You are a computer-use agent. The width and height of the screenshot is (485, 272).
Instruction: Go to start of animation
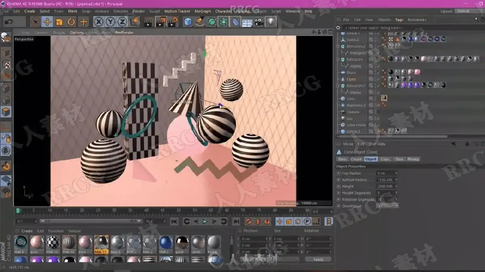[x=174, y=222]
